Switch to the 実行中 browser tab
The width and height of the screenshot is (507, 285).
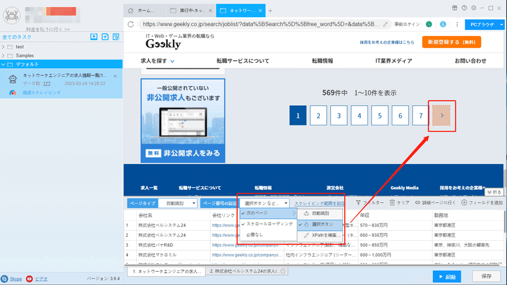tap(191, 11)
